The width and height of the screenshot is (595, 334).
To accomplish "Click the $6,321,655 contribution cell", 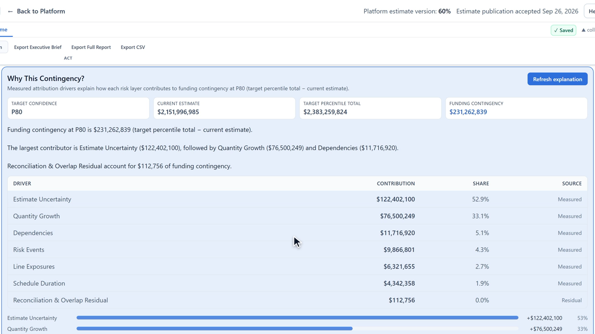I will tap(399, 266).
